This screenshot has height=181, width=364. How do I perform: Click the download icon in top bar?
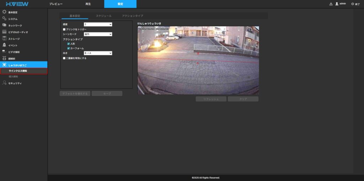pyautogui.click(x=331, y=4)
